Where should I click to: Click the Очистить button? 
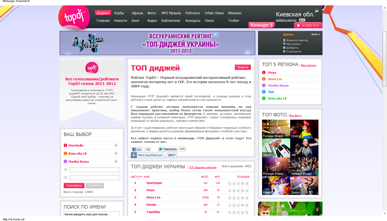point(95,186)
